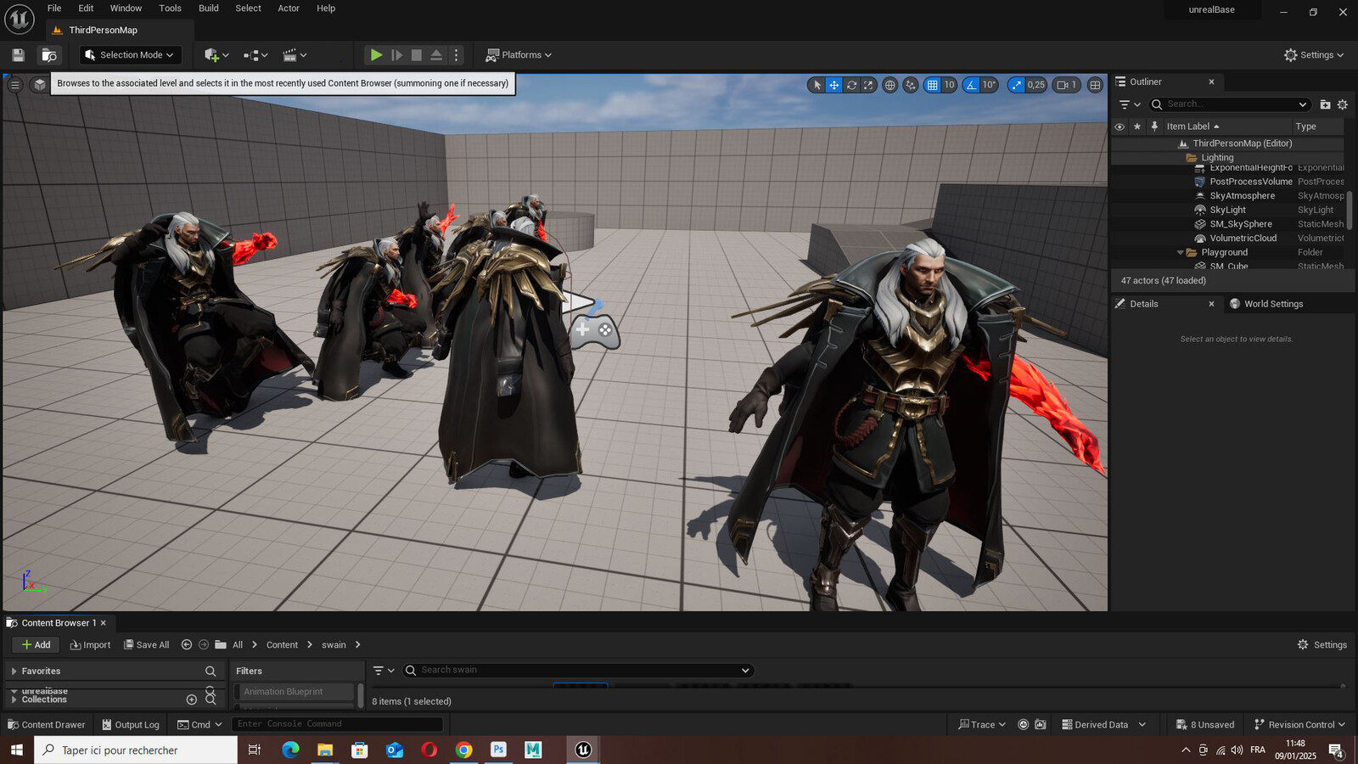This screenshot has height=764, width=1358.
Task: Open the Content Drawer
Action: (x=47, y=725)
